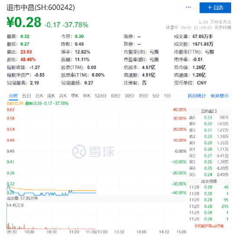Click 买3 order row at 0.26
Viewport: 238px width, 237px height.
(x=209, y=162)
